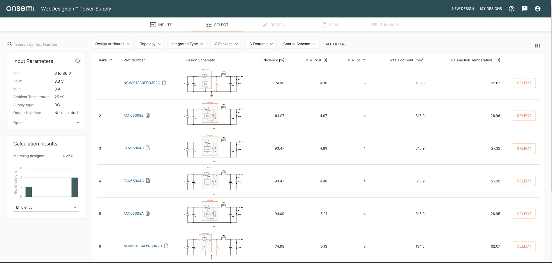Click the onsemi logo
The image size is (552, 263).
pos(20,9)
